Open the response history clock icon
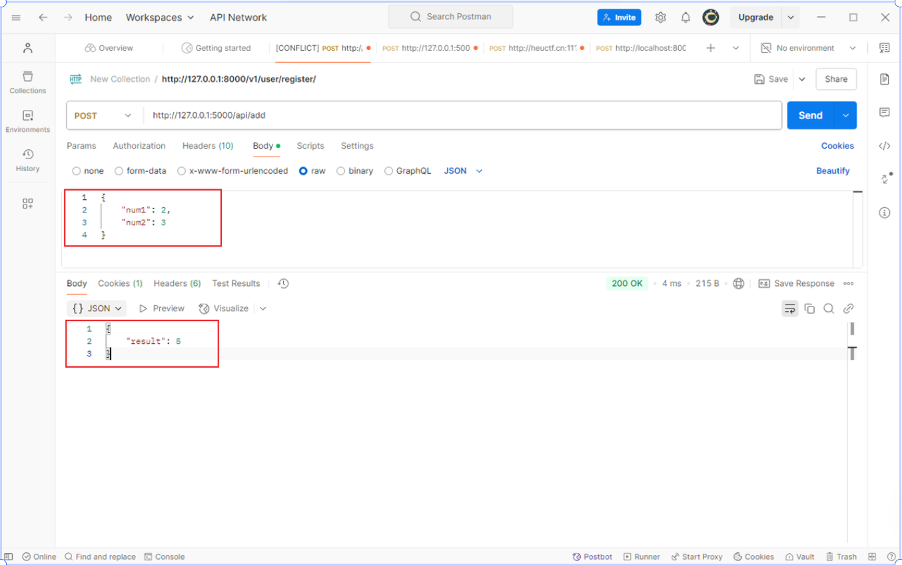The image size is (902, 565). (x=283, y=283)
